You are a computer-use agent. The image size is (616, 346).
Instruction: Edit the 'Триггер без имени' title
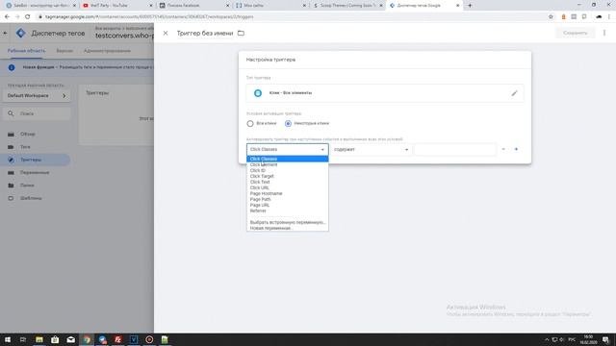[x=205, y=34]
